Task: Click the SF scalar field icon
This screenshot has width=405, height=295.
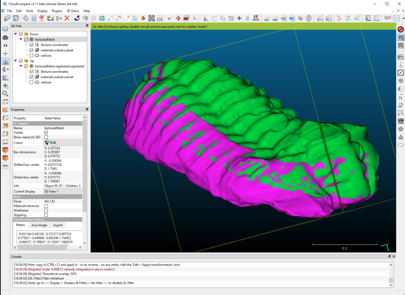Action: 256,18
